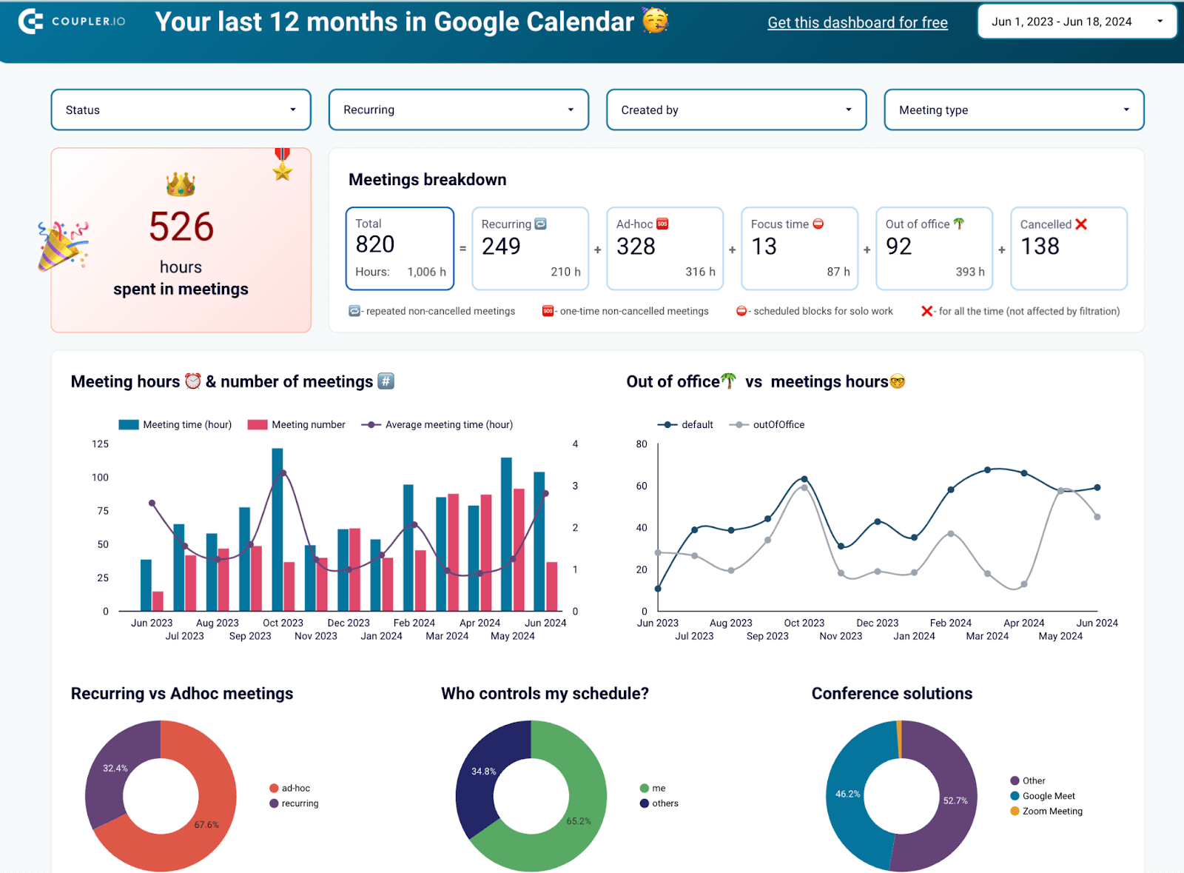The width and height of the screenshot is (1184, 873).
Task: Click the medal icon on hours card
Action: point(282,164)
